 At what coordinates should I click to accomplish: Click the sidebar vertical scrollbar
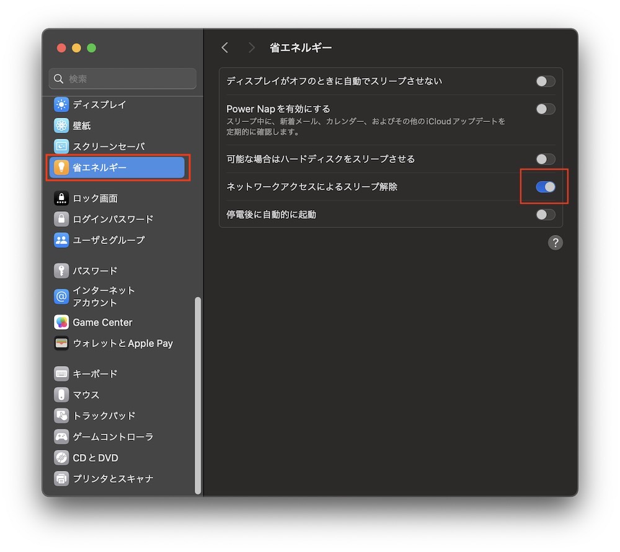click(x=198, y=395)
